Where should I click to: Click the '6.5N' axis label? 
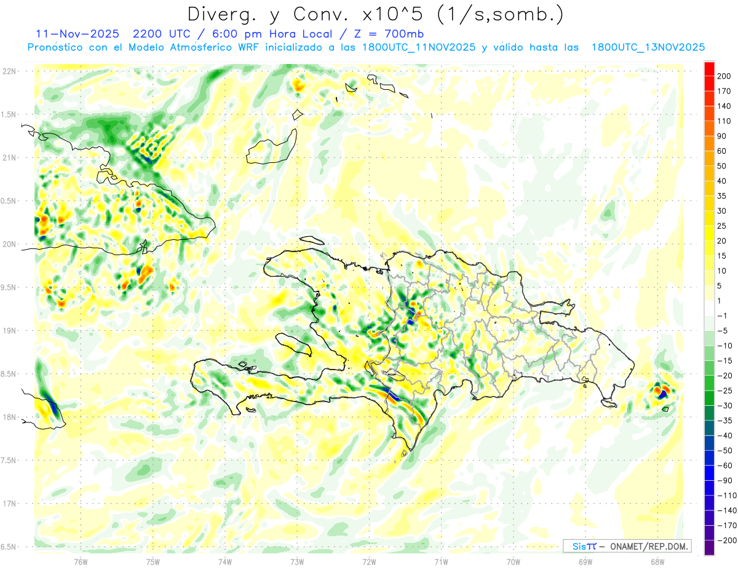pyautogui.click(x=9, y=547)
